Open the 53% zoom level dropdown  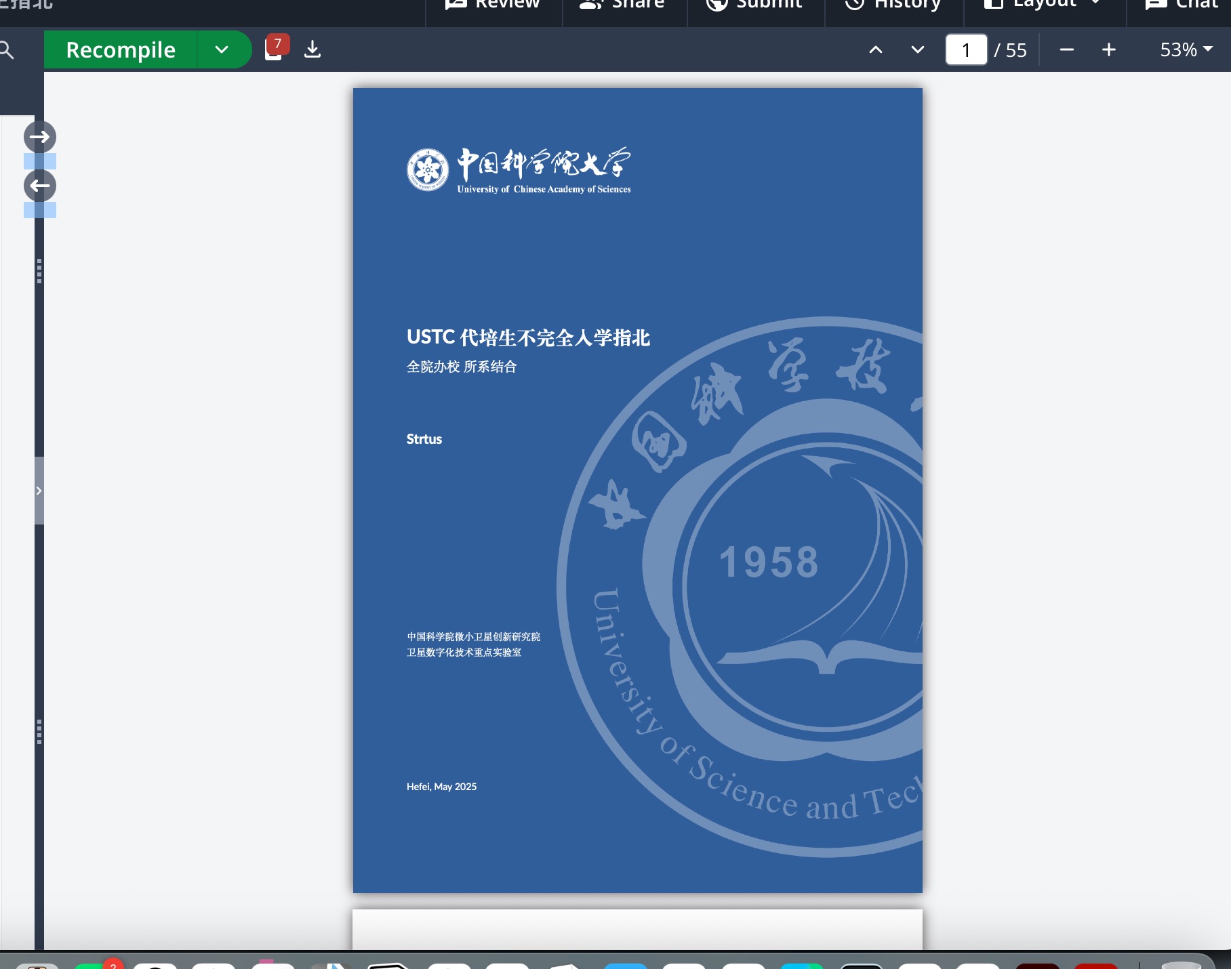coord(1186,49)
